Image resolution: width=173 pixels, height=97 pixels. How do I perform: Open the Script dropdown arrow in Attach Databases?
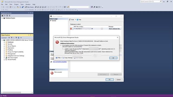tap(75, 20)
